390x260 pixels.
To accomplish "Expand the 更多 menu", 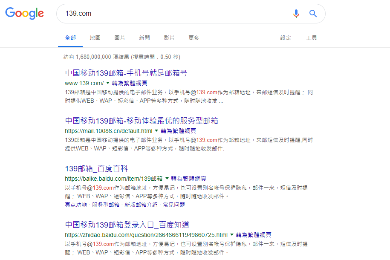I will click(194, 38).
